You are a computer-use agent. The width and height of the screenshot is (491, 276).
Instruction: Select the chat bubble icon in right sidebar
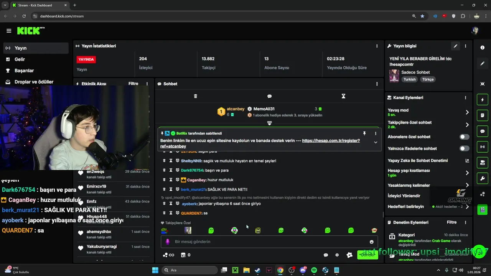tap(483, 131)
